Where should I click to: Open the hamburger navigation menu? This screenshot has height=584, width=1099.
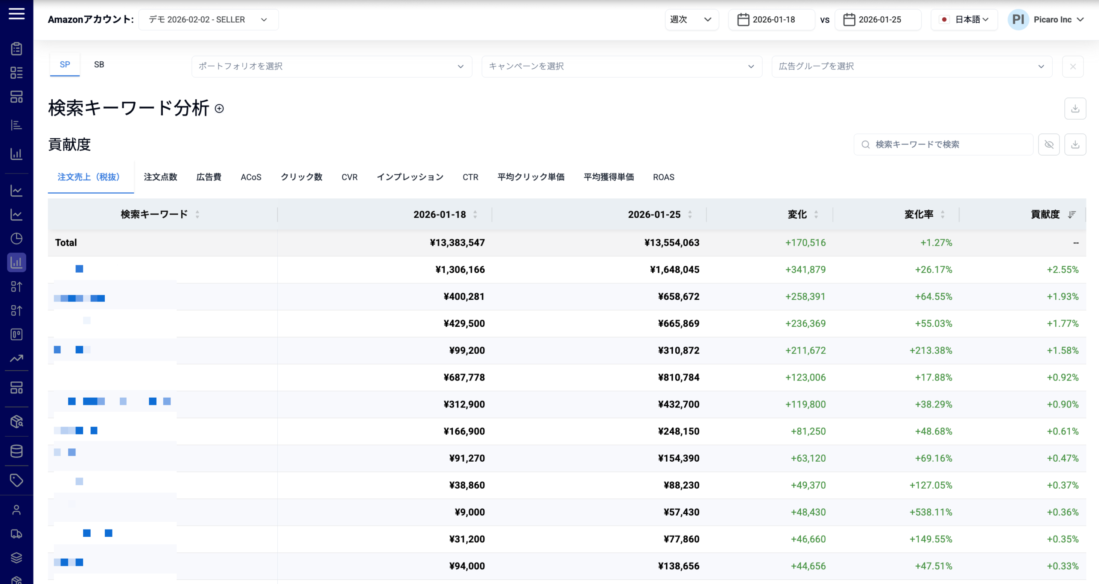point(16,14)
